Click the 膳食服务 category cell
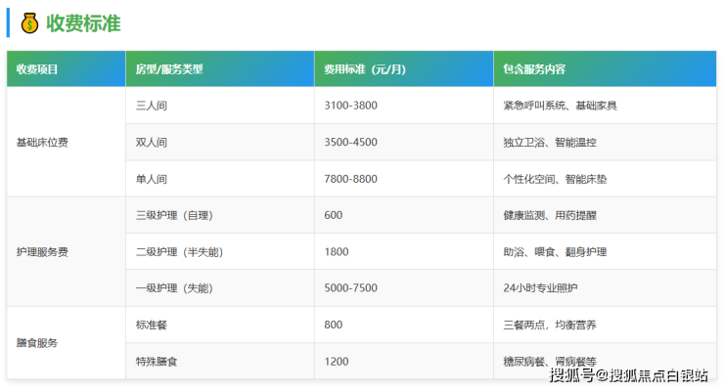This screenshot has width=724, height=391. (x=37, y=343)
